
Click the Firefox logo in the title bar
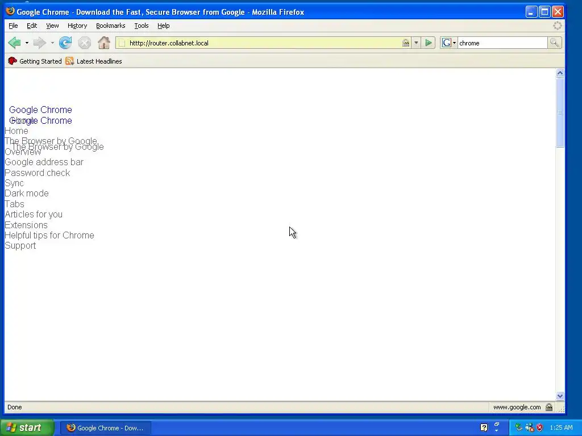coord(10,11)
